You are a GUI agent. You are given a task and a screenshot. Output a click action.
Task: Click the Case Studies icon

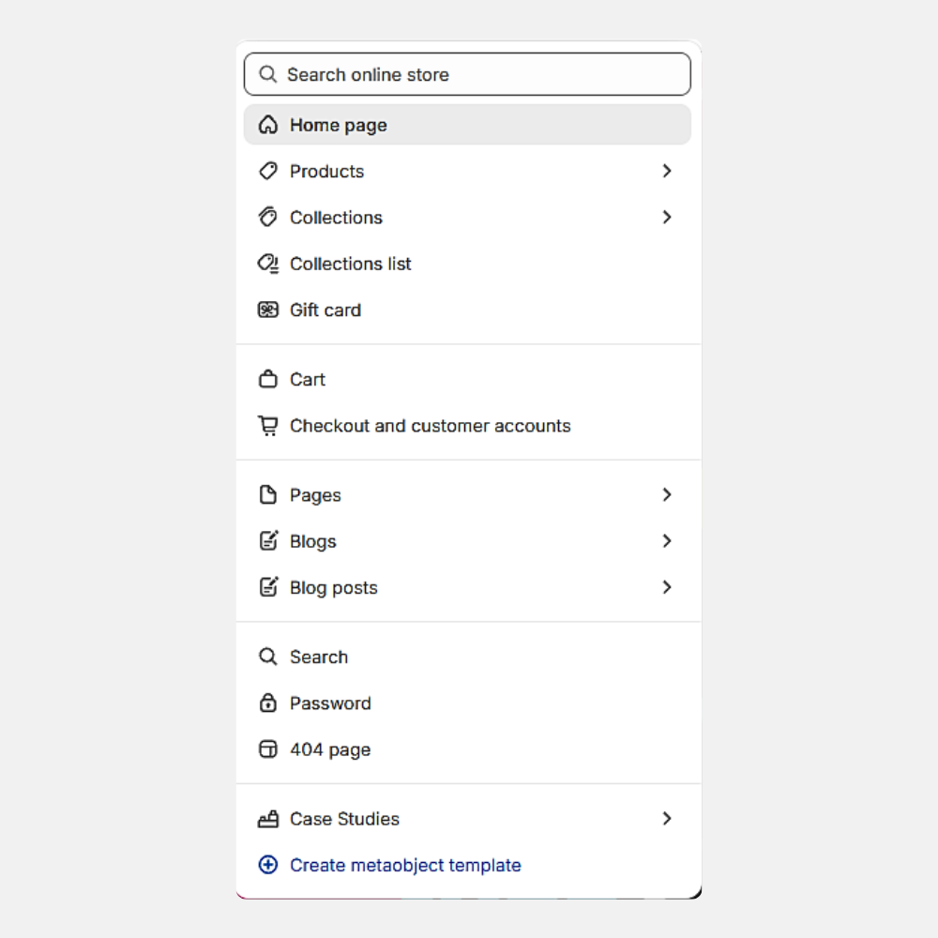(268, 819)
